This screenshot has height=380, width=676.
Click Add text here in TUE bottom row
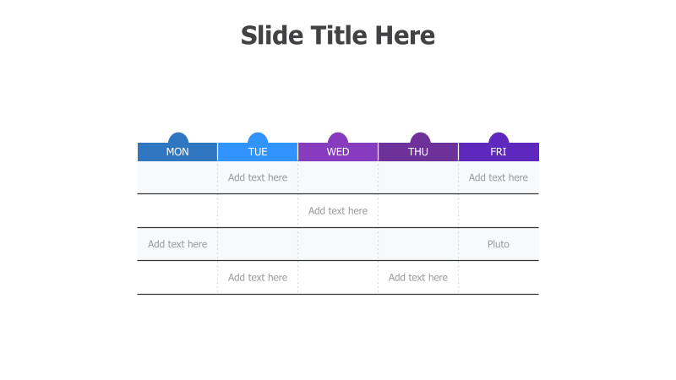pyautogui.click(x=258, y=278)
